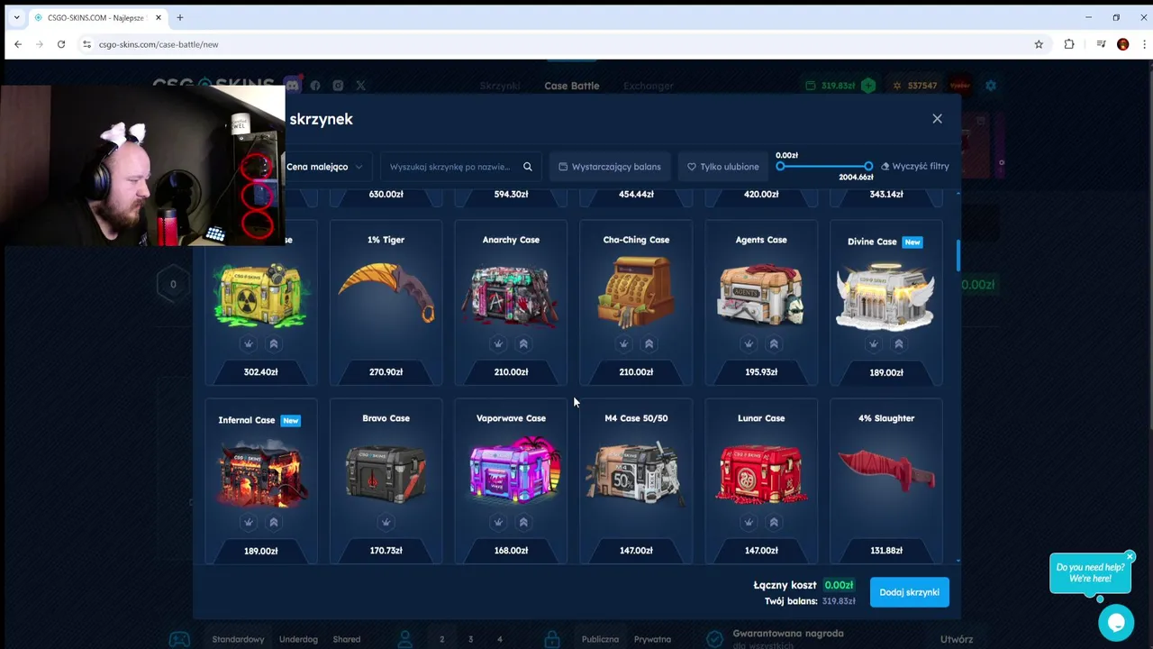Click the double-chevron icon under Infernal Case
The height and width of the screenshot is (649, 1153).
274,522
